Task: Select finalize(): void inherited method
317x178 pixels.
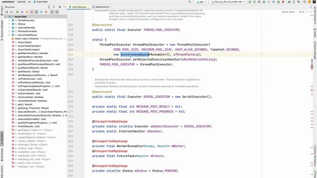Action: (x=31, y=167)
